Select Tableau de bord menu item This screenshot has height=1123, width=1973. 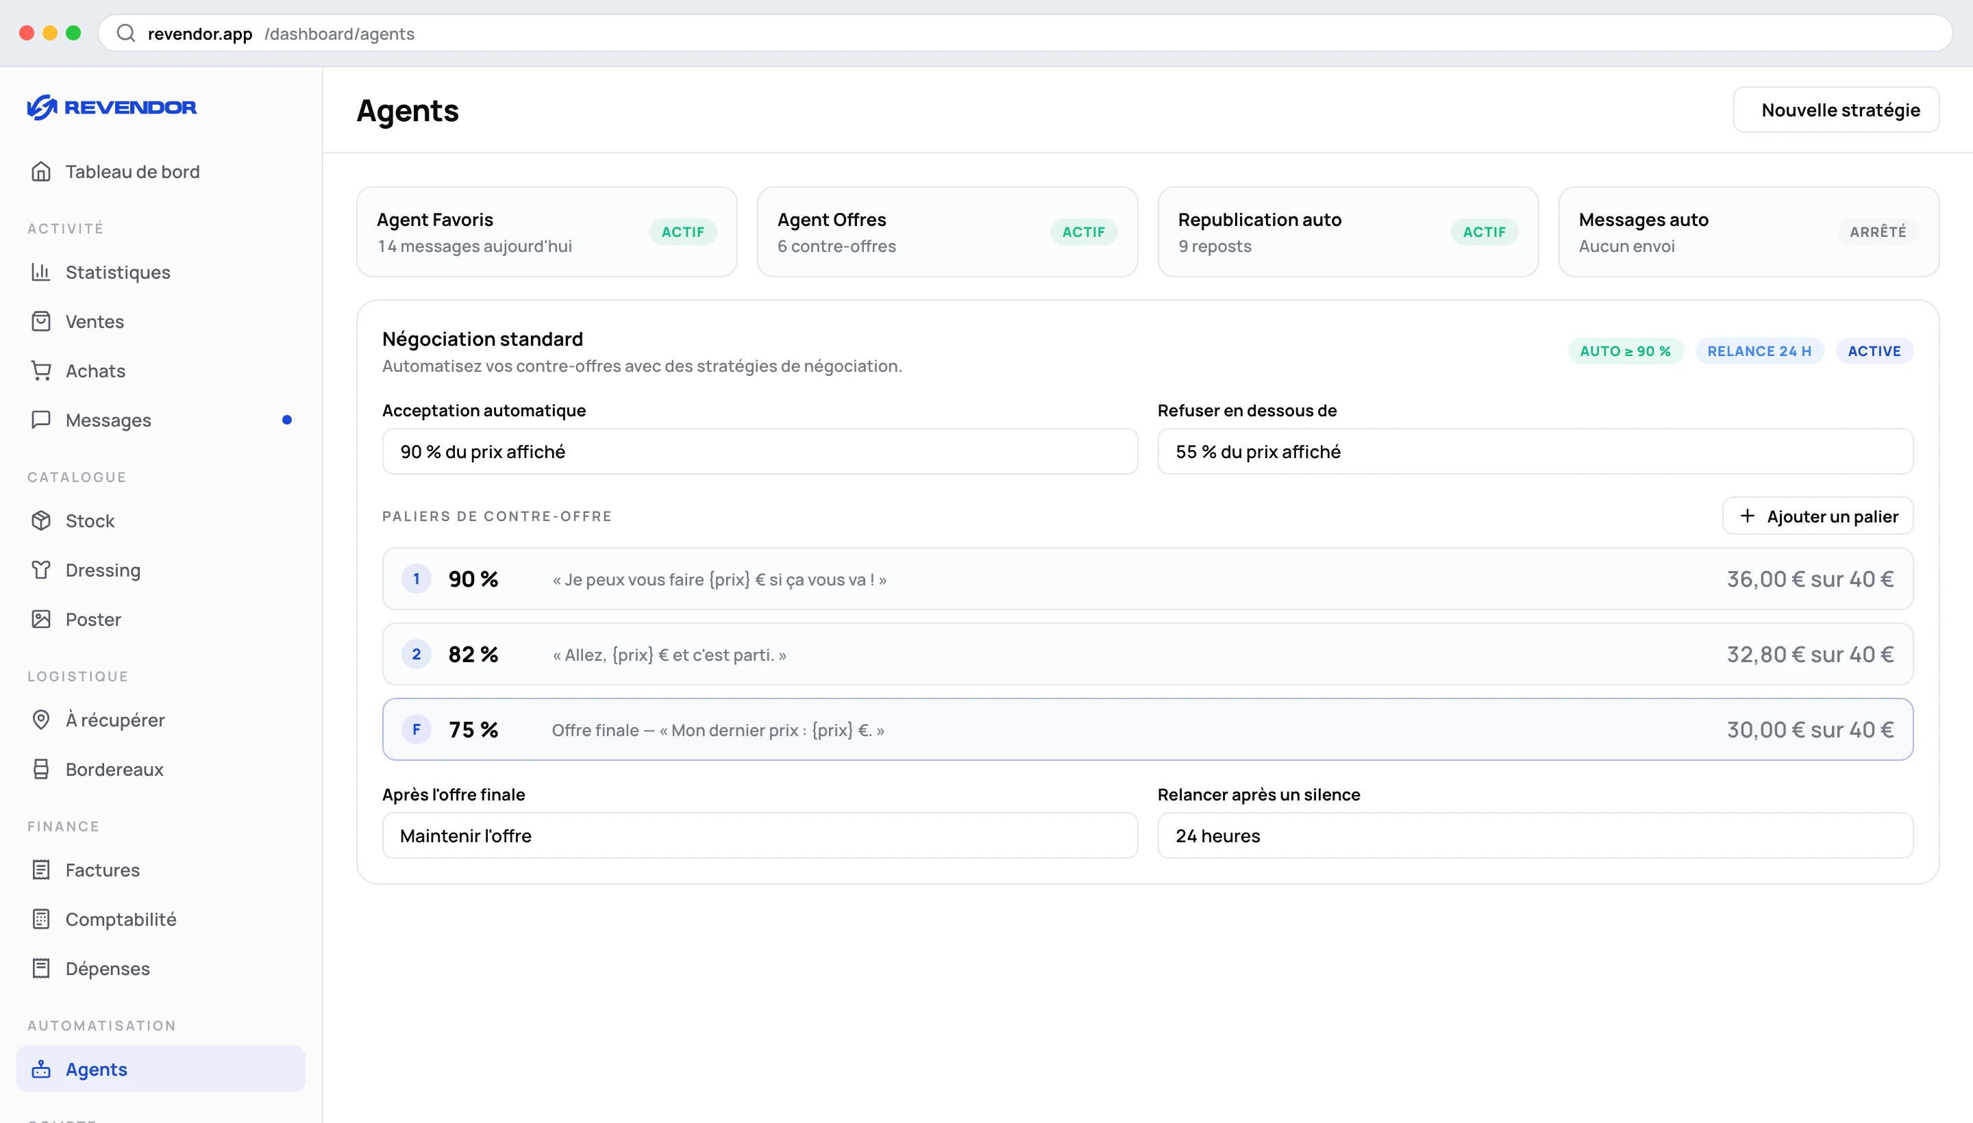coord(160,171)
